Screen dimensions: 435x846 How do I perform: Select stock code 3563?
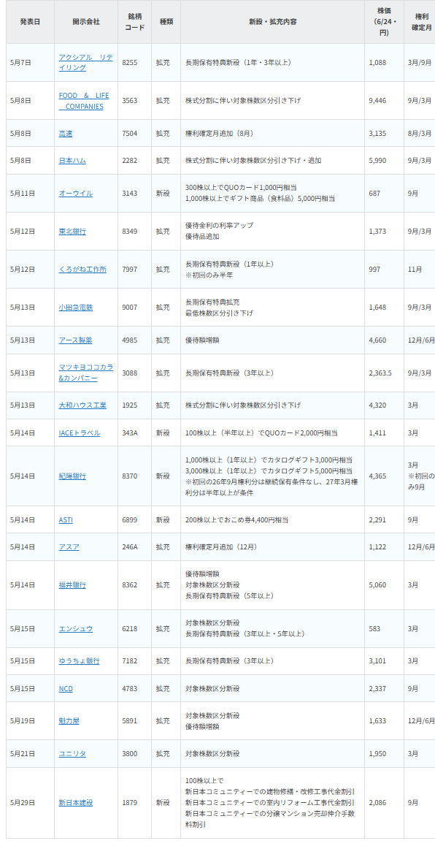pyautogui.click(x=130, y=100)
